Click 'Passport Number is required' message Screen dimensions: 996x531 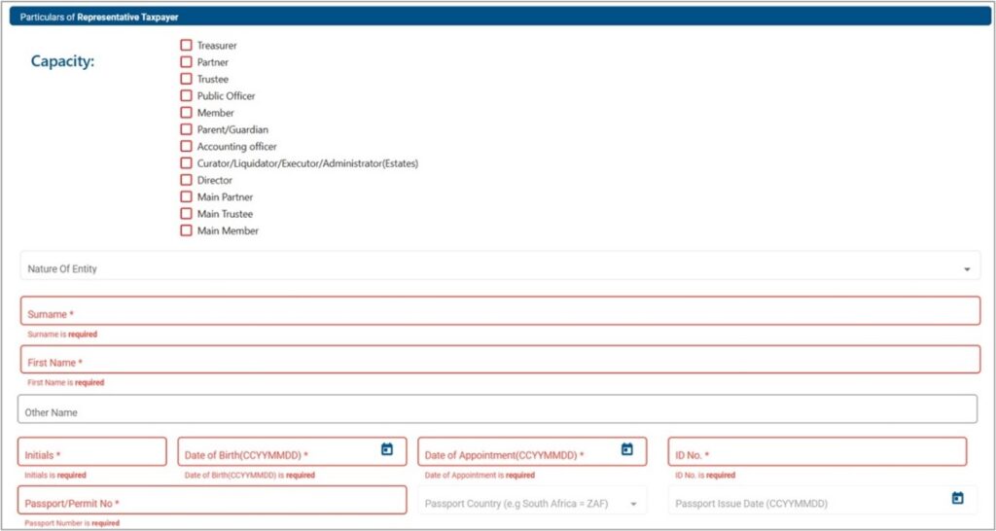point(72,523)
